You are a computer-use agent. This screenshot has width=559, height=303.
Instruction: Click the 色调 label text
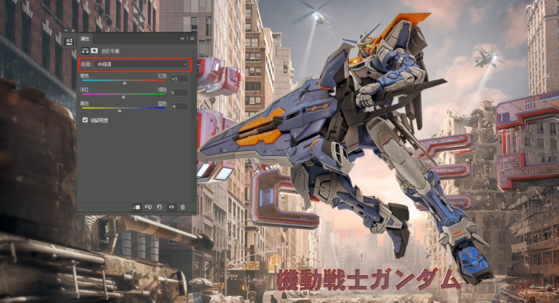[86, 65]
